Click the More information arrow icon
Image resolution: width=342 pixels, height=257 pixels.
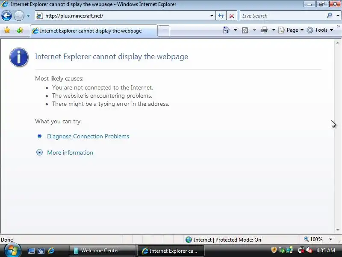(x=39, y=152)
